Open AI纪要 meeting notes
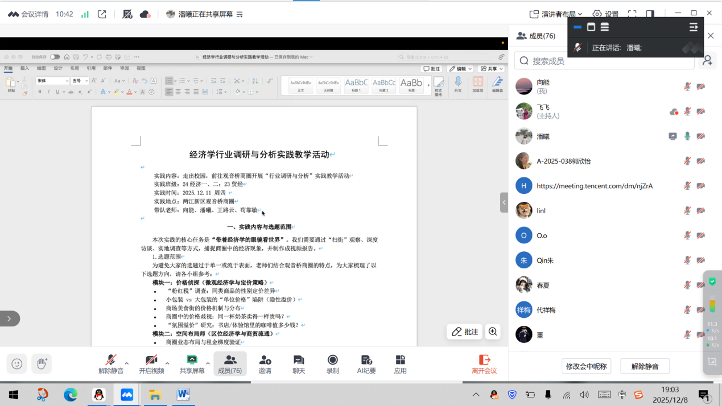This screenshot has height=406, width=722. 366,364
